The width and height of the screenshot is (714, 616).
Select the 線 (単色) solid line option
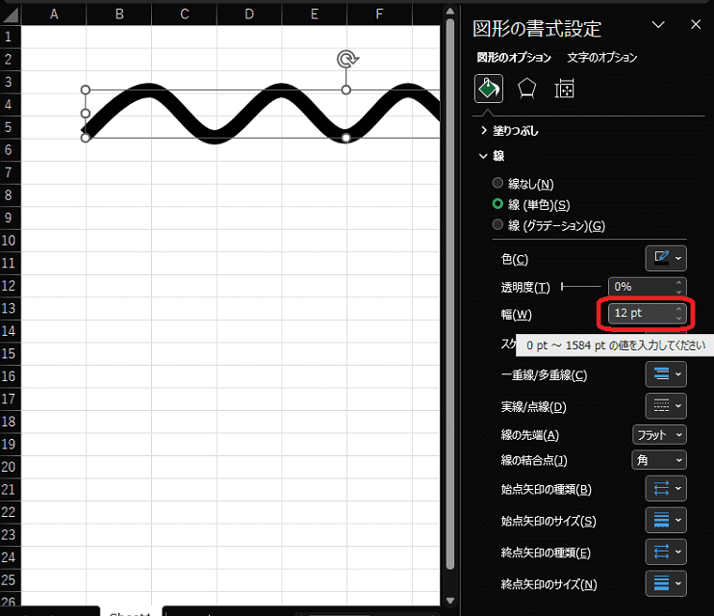(x=497, y=204)
